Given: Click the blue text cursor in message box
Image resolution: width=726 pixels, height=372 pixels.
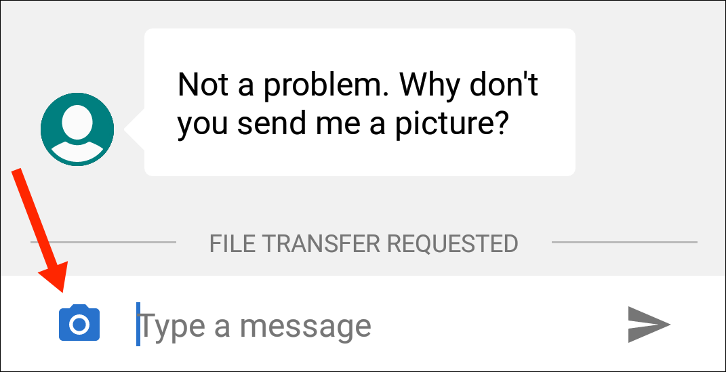Looking at the screenshot, I should pyautogui.click(x=138, y=325).
